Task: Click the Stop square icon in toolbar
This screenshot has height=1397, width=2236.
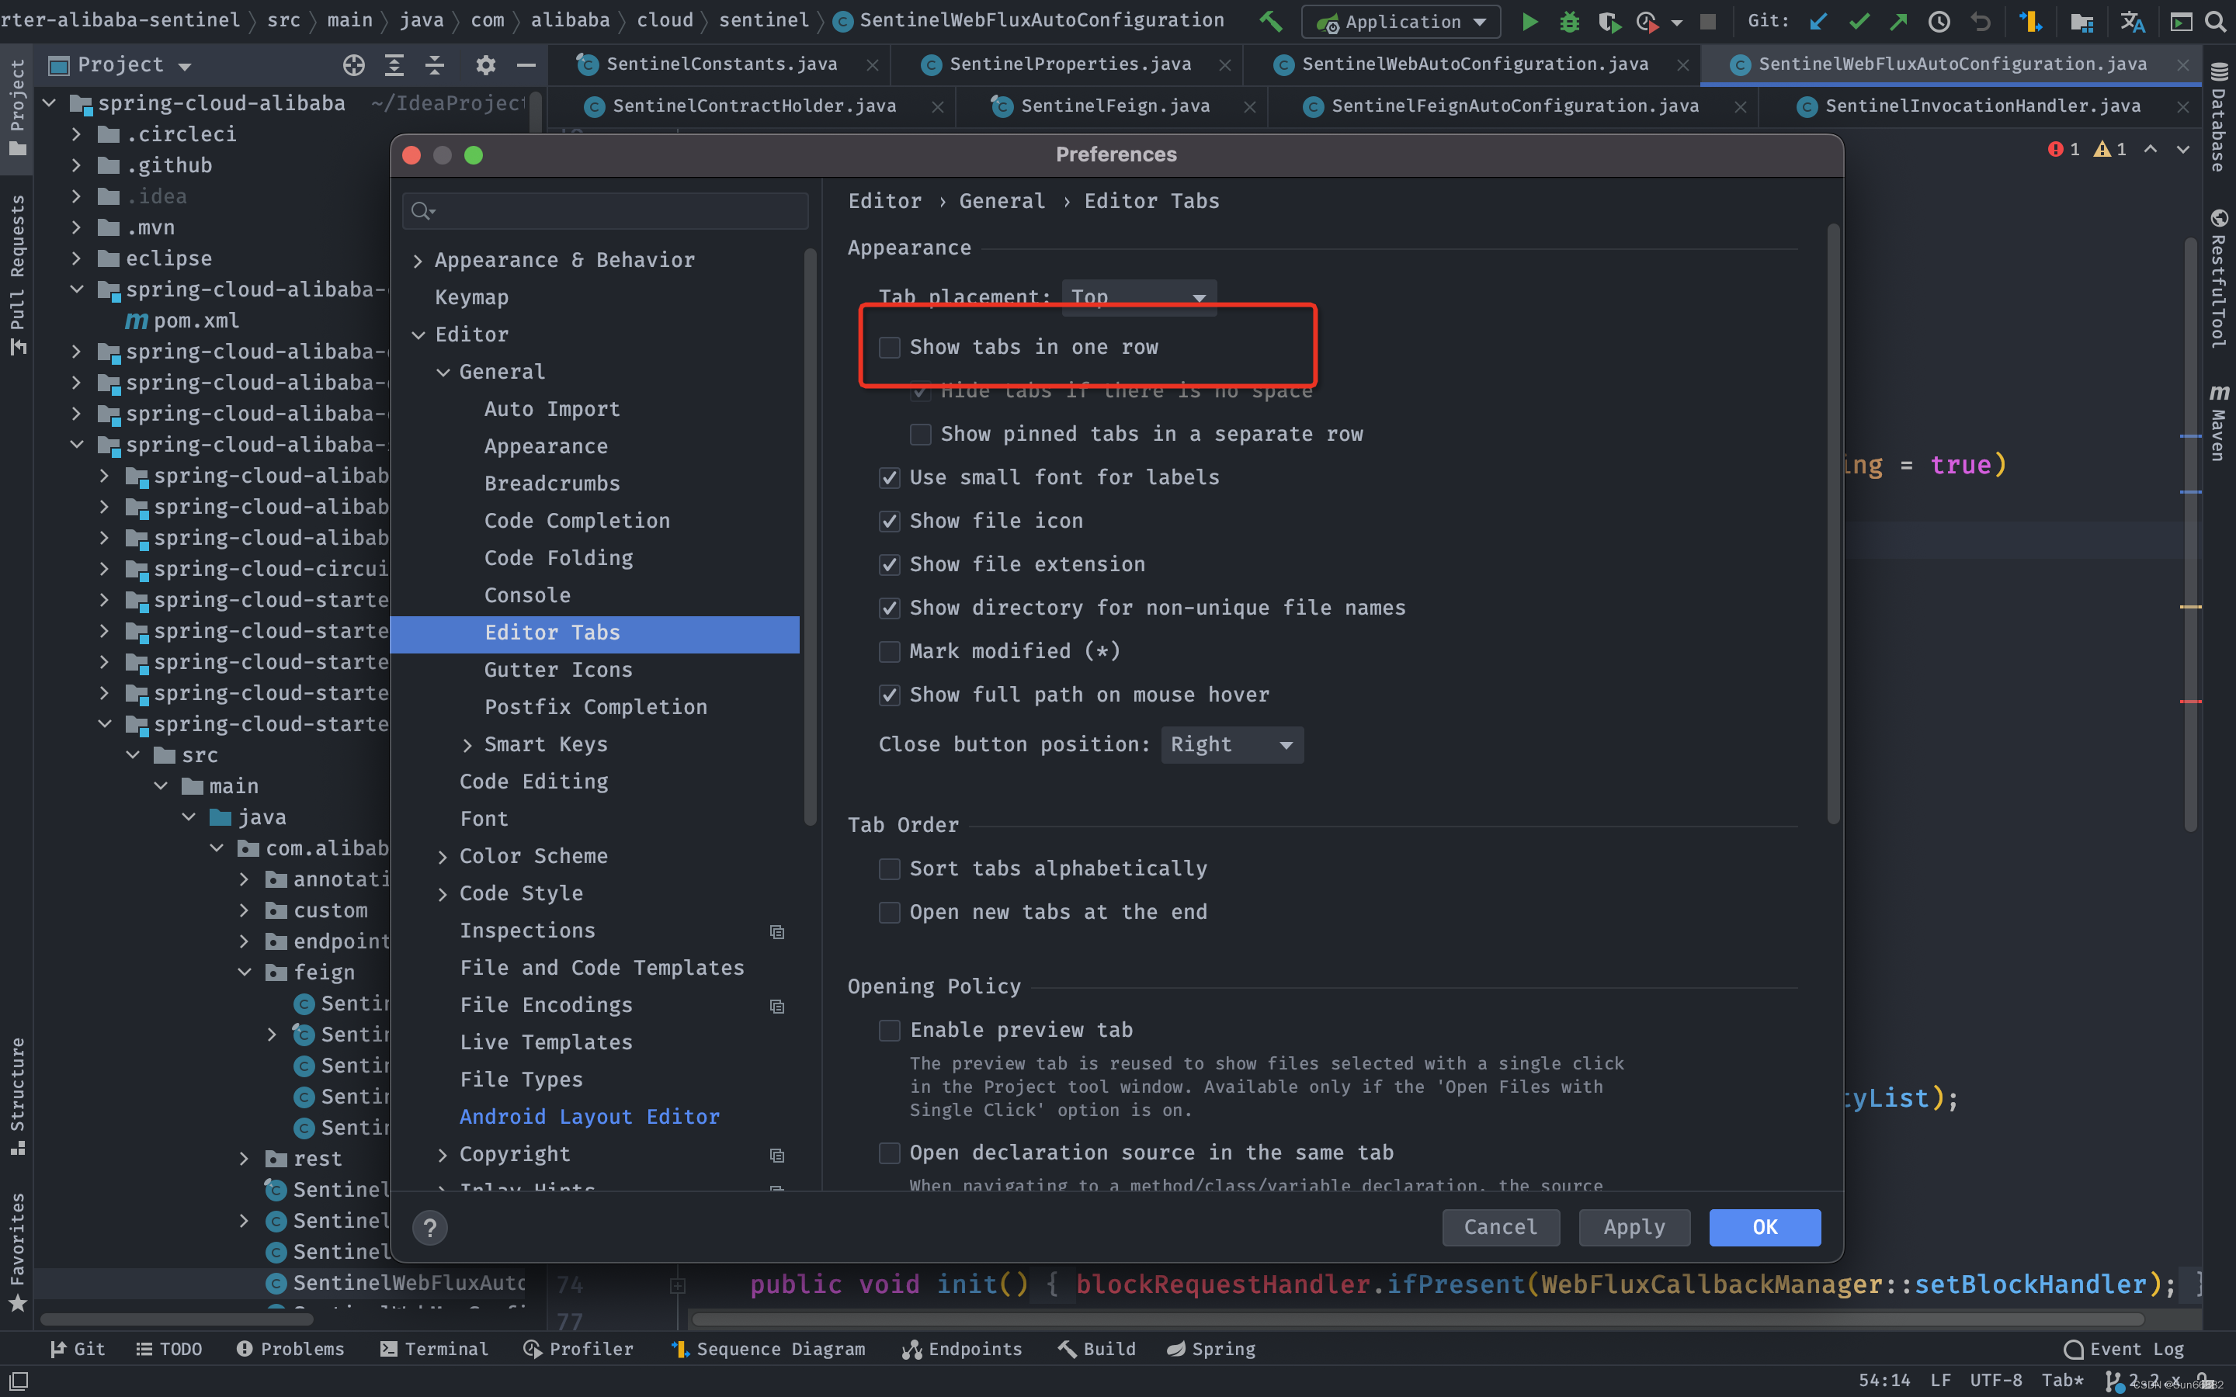Action: (1707, 21)
